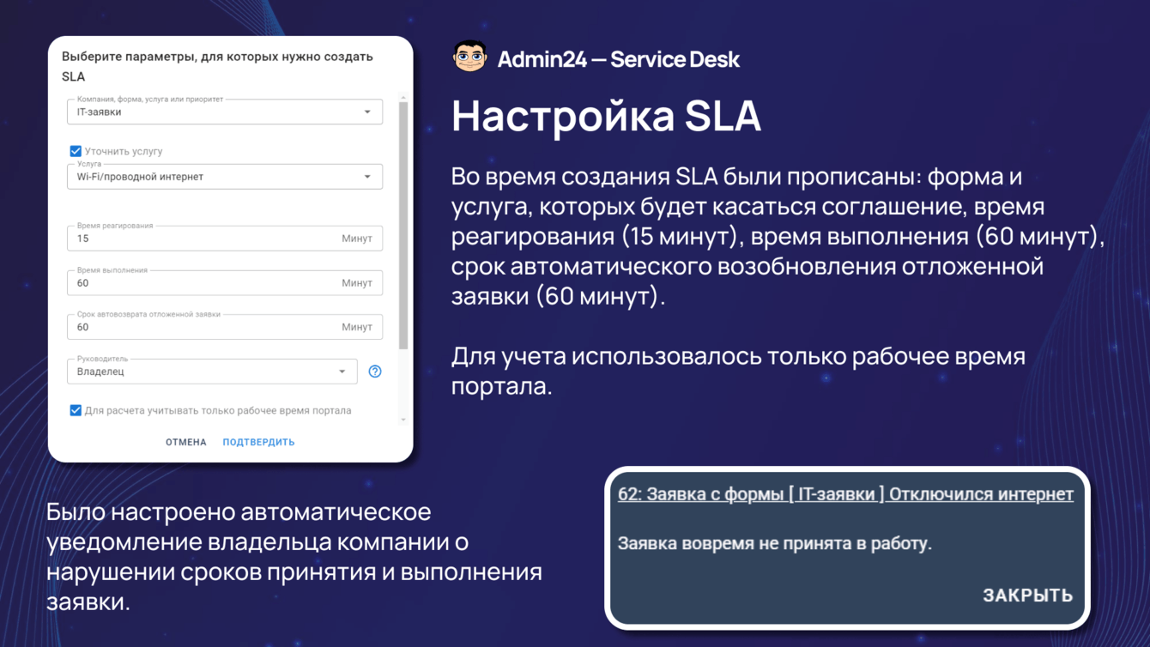Click the help question mark icon beside Руководитель

point(375,372)
